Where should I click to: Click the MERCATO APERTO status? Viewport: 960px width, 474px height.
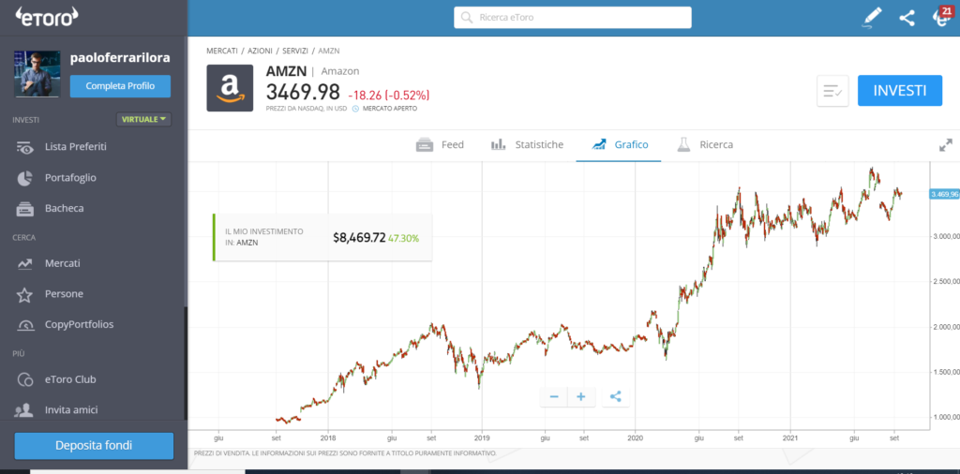(x=390, y=109)
